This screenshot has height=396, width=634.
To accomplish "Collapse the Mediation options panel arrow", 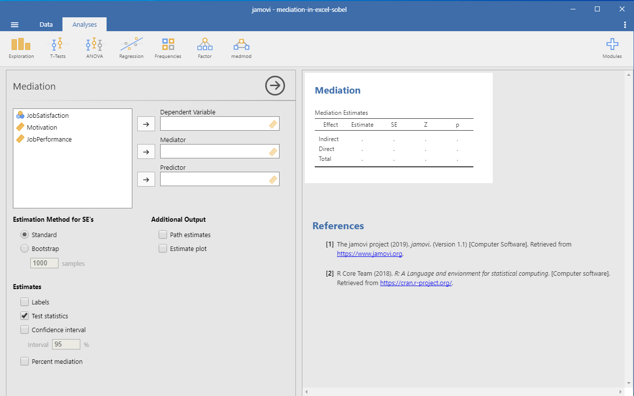I will tap(275, 86).
